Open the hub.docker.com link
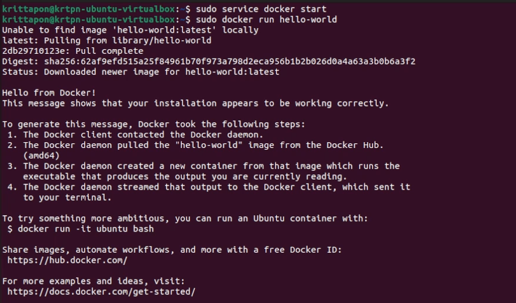Screen dimensions: 516x303 67,260
